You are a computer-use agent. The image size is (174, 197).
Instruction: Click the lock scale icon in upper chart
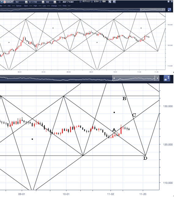point(169,9)
